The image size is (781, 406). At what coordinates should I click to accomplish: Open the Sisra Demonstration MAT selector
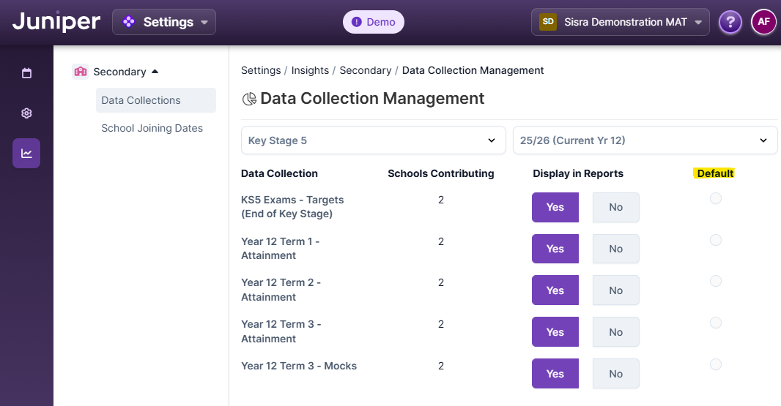pyautogui.click(x=621, y=22)
